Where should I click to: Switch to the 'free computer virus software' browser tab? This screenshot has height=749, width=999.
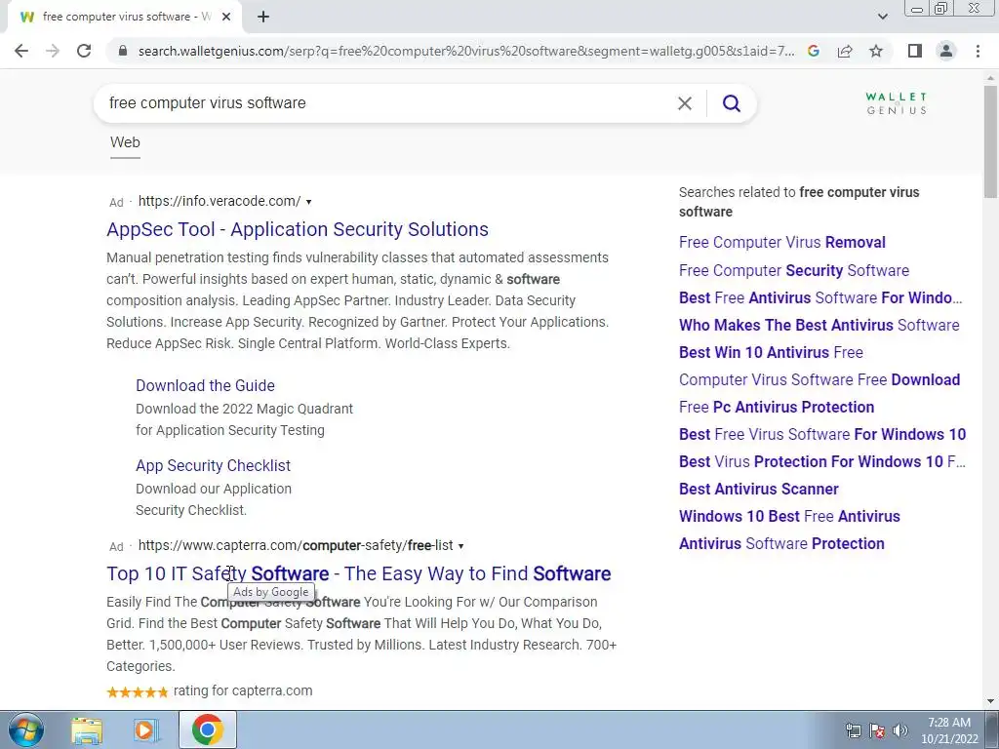124,18
